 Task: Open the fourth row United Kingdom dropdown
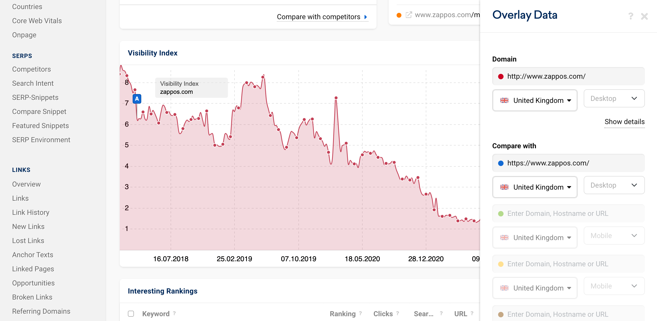point(535,288)
